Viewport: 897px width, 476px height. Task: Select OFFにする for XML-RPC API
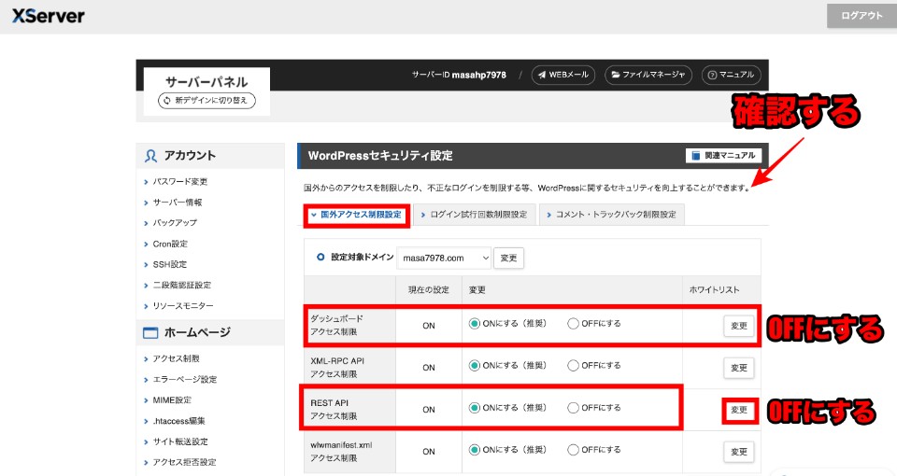point(573,366)
